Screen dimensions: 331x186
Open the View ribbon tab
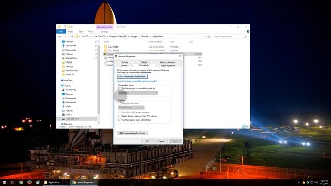coord(91,32)
